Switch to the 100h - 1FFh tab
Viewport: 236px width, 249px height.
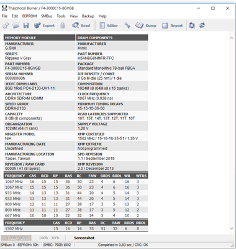pyautogui.click(x=49, y=238)
